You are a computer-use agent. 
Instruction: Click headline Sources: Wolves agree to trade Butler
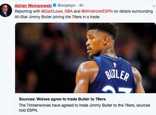[62, 99]
